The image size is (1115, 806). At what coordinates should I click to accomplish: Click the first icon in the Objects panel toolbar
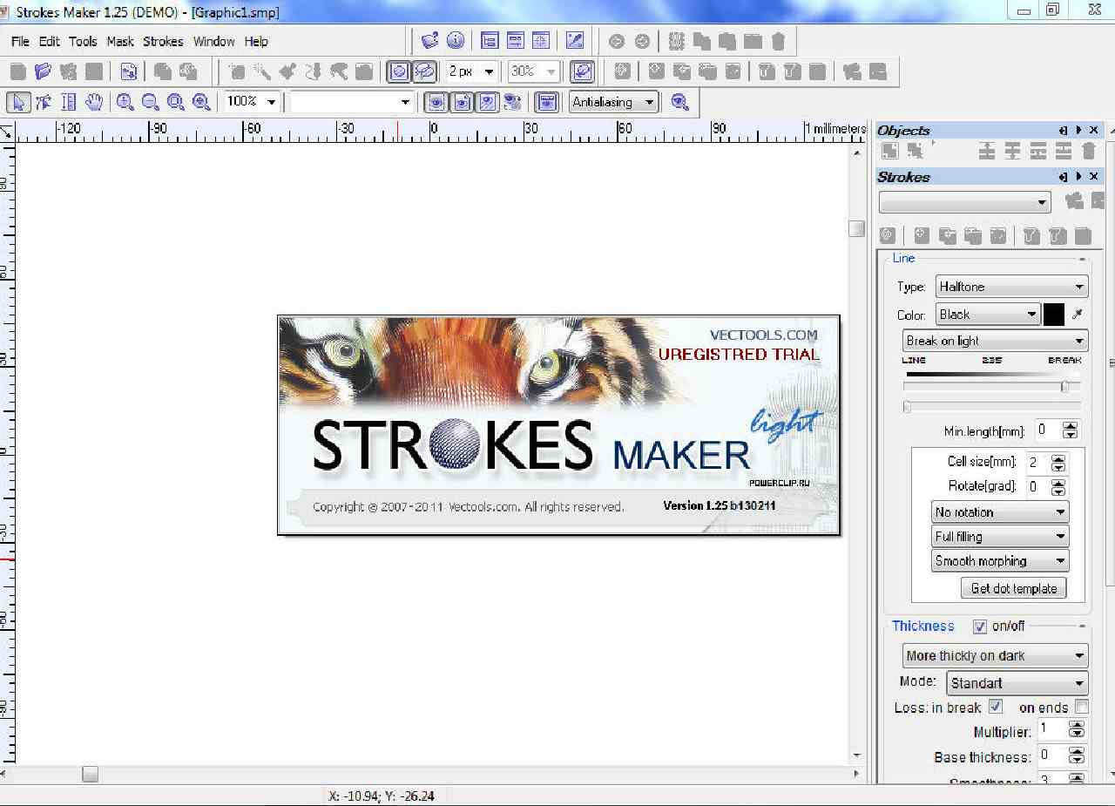889,151
